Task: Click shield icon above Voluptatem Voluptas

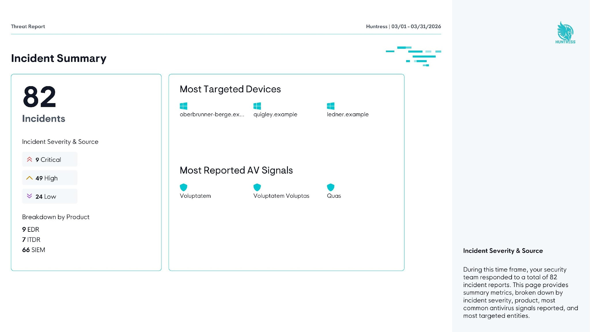Action: [x=257, y=187]
